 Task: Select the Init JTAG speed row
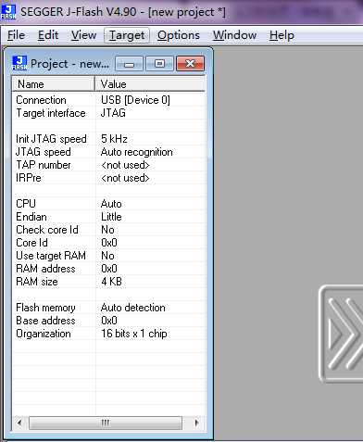tap(51, 139)
